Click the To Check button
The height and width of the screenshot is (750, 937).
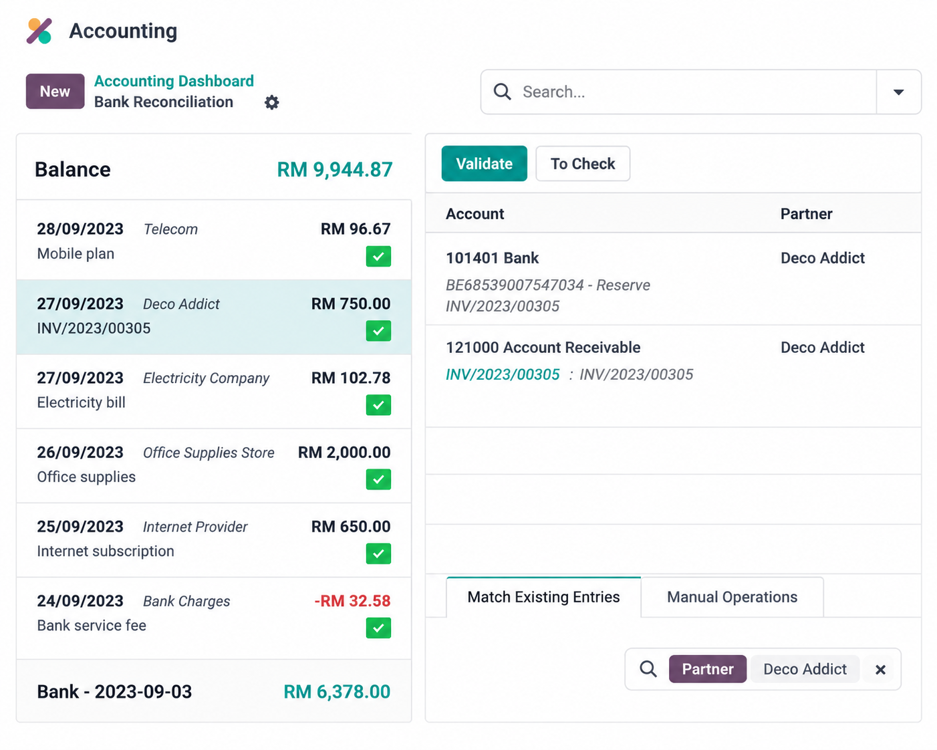[583, 164]
